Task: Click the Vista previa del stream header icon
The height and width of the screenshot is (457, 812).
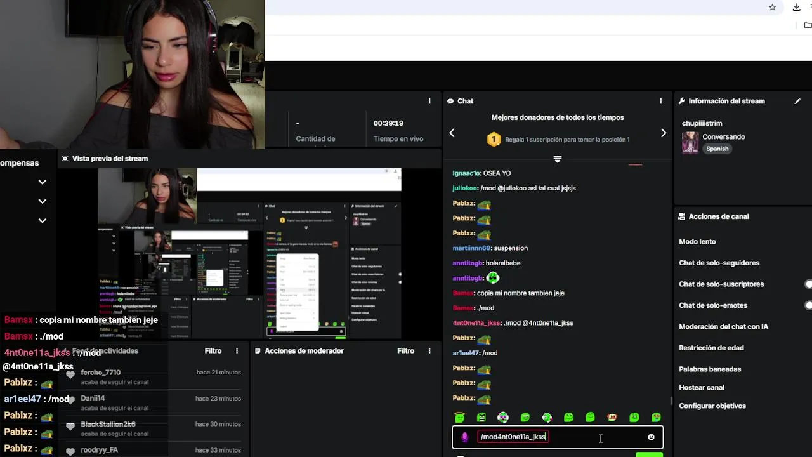Action: click(x=65, y=159)
